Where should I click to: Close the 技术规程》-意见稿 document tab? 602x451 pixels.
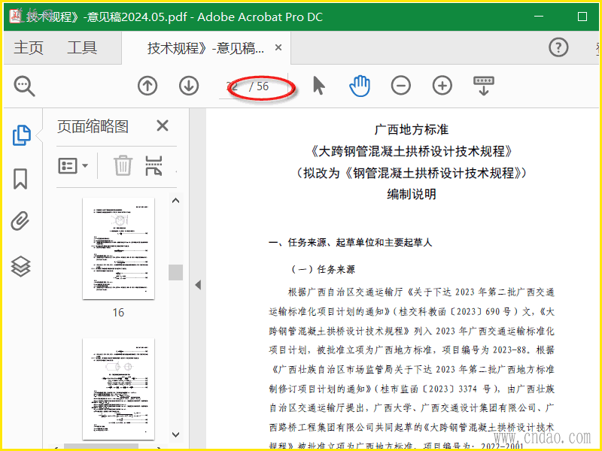278,47
